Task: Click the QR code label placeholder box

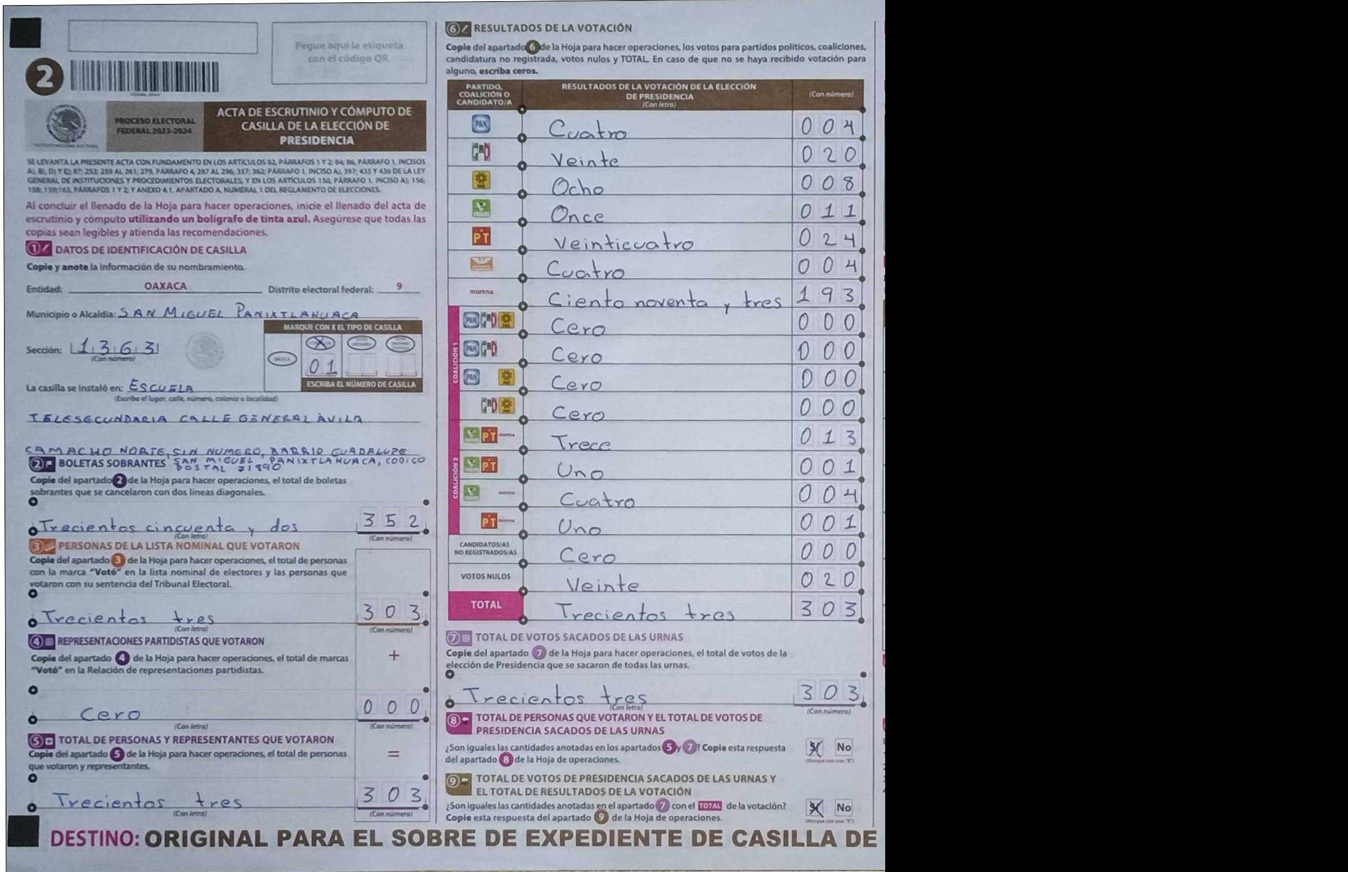Action: point(349,53)
